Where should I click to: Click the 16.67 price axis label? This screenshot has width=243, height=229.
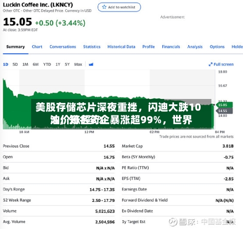(223, 86)
